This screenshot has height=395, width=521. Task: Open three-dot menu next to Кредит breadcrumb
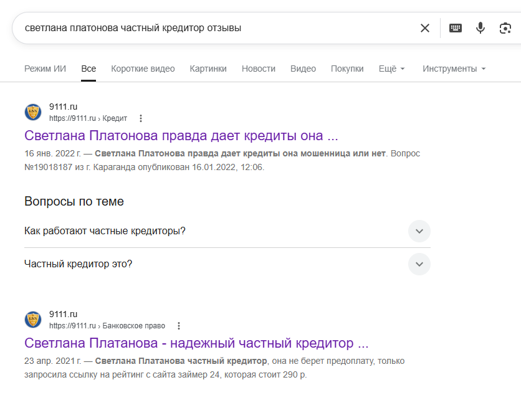point(141,118)
